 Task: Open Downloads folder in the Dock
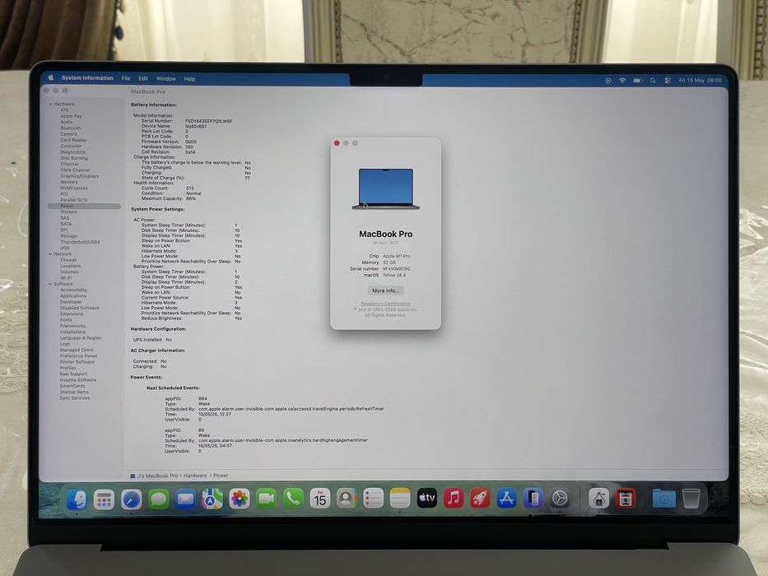coord(664,499)
